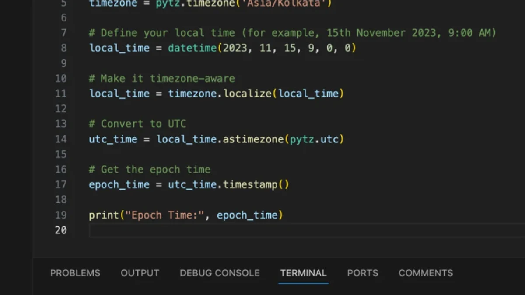This screenshot has height=295, width=525.
Task: Switch to the PROBLEMS panel tab
Action: point(75,273)
